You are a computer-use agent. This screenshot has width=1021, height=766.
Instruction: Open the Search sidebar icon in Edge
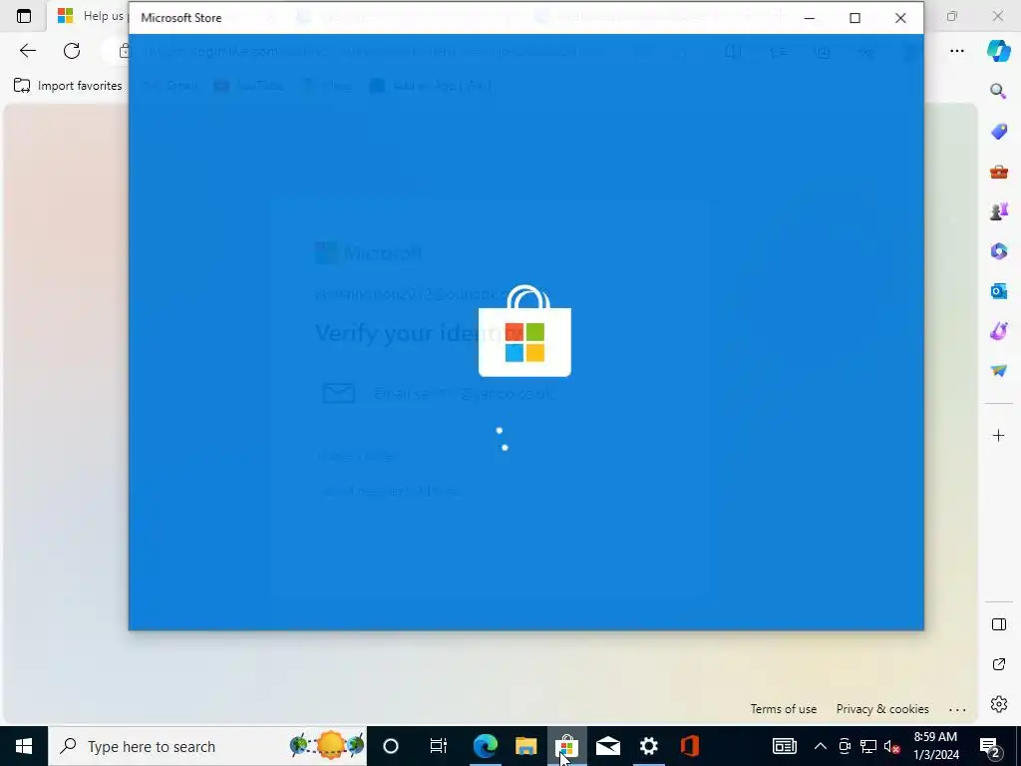pyautogui.click(x=998, y=91)
